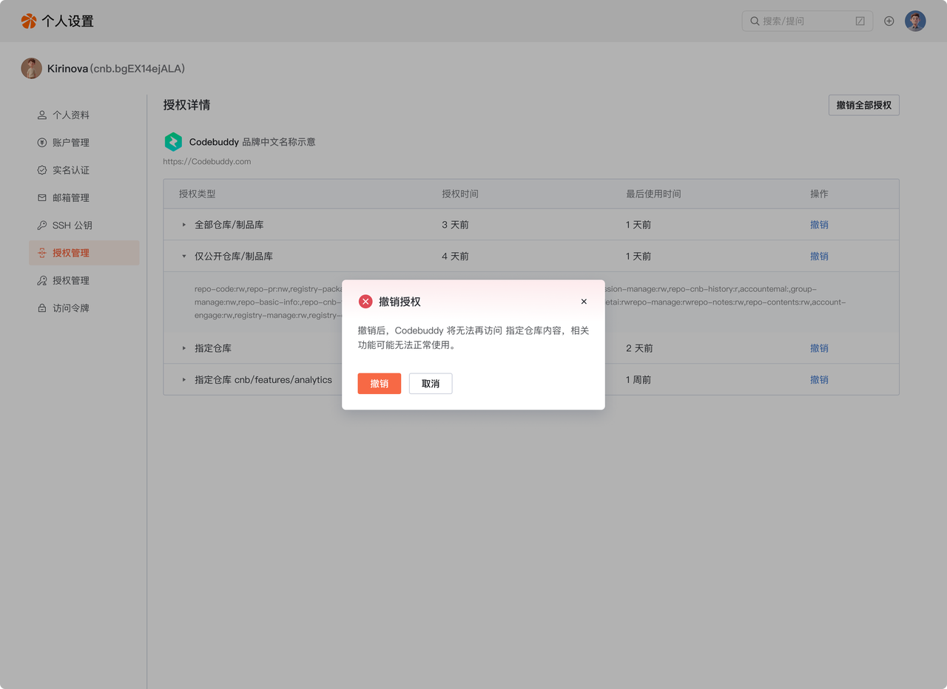Click the 搜索/提问 search field

(x=803, y=21)
